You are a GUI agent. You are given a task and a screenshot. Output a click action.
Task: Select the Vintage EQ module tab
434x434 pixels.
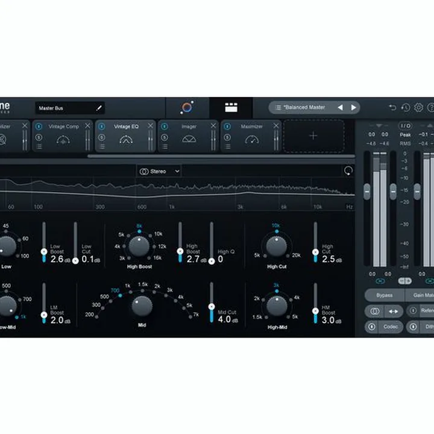(125, 136)
